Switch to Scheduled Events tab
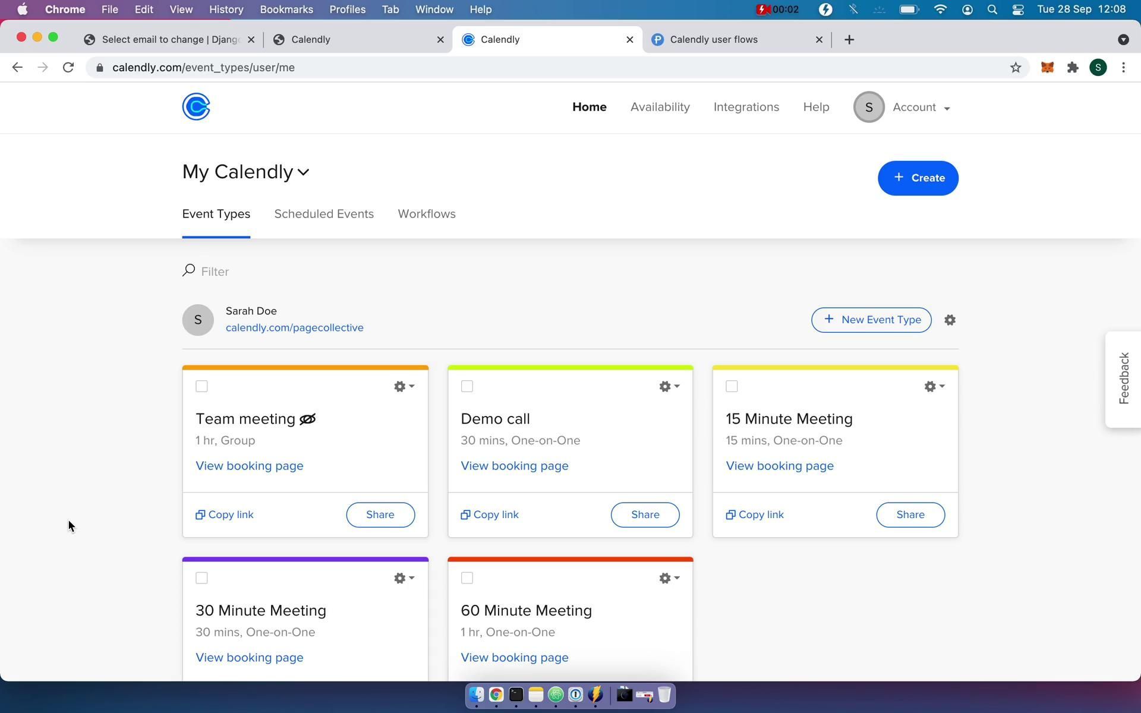Screen dimensions: 1141x713 (324, 214)
